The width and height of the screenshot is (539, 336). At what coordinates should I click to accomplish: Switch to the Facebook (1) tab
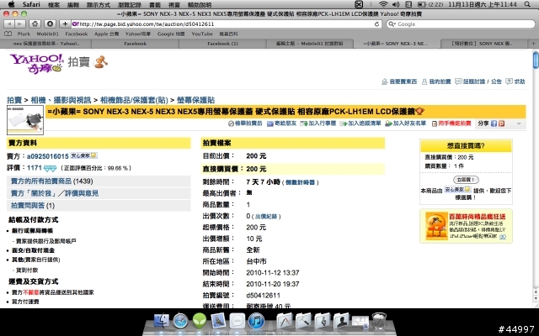[222, 44]
